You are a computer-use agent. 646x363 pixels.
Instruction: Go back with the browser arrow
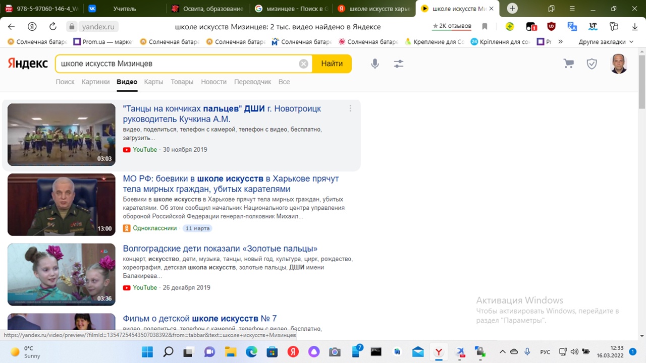click(x=11, y=27)
